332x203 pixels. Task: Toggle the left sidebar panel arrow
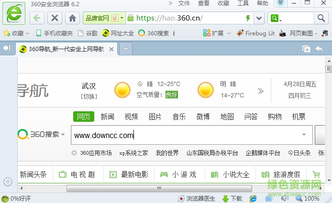(7, 49)
